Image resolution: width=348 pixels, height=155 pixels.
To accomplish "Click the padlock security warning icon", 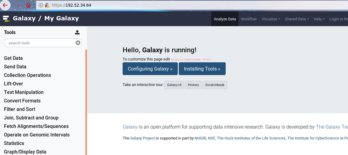I will (x=47, y=5).
